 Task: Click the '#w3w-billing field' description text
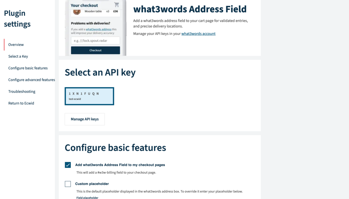click(x=116, y=172)
